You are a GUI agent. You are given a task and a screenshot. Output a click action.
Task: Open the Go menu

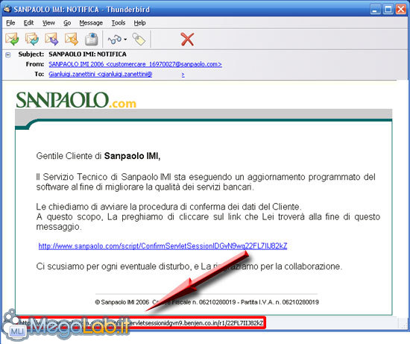coord(67,23)
